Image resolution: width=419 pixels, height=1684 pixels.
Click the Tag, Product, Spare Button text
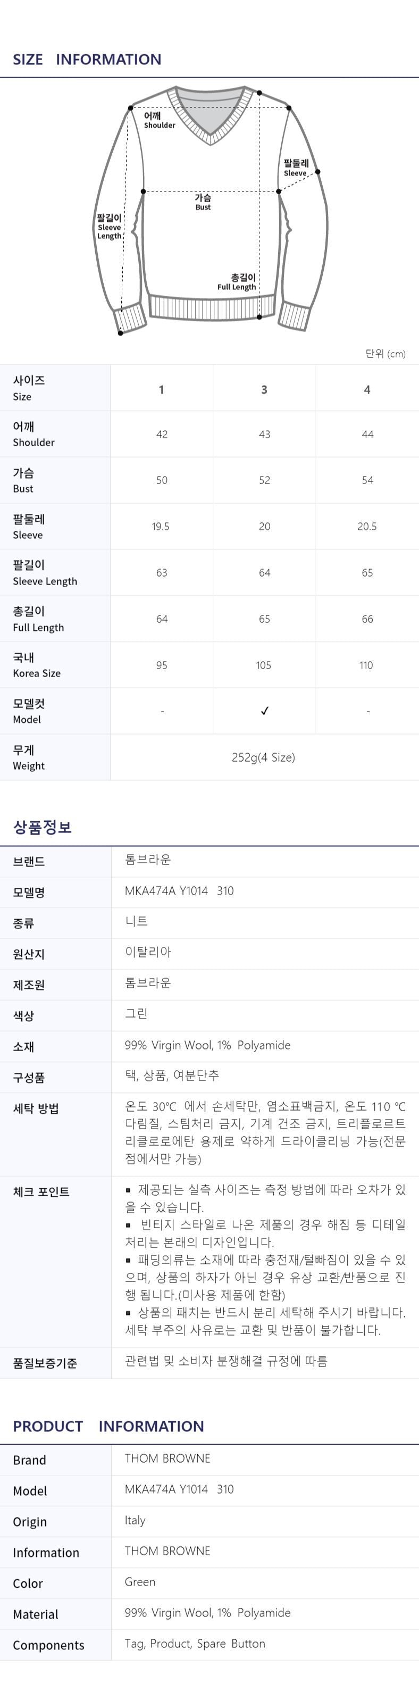click(195, 1644)
